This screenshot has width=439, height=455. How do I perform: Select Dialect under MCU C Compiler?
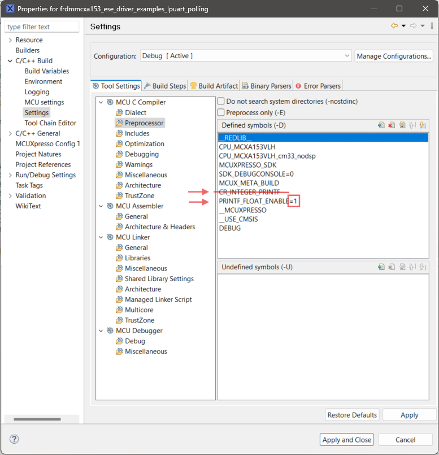click(x=135, y=112)
